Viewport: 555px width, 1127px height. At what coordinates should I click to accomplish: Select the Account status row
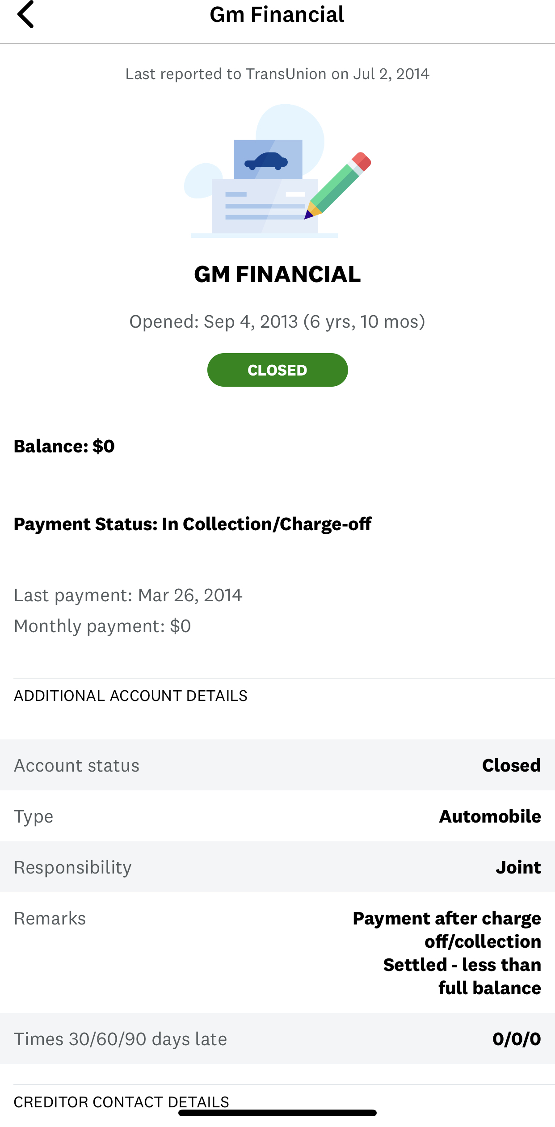[277, 765]
